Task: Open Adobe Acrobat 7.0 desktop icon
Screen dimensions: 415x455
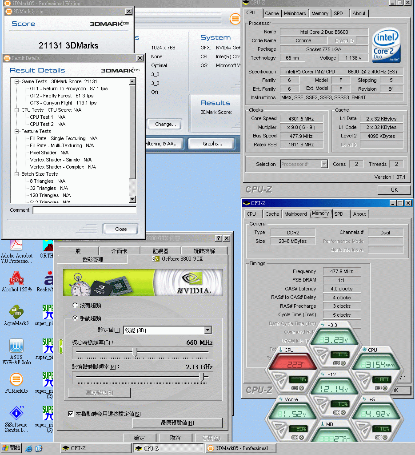Action: [16, 251]
